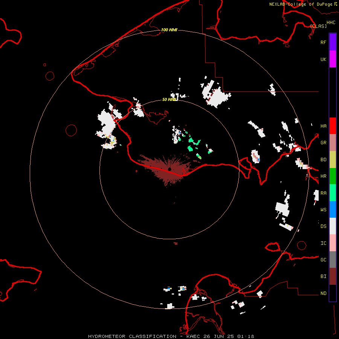Click the 'GR' legend label
Viewport: 339px width, 339px height.
(x=323, y=143)
